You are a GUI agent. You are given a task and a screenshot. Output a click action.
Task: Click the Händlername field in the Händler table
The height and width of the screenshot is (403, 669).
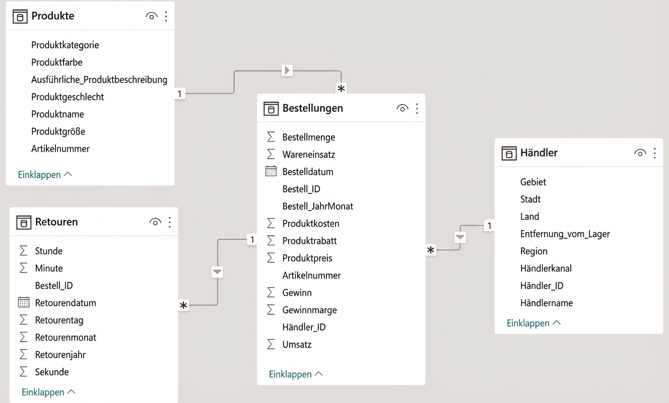pos(546,303)
